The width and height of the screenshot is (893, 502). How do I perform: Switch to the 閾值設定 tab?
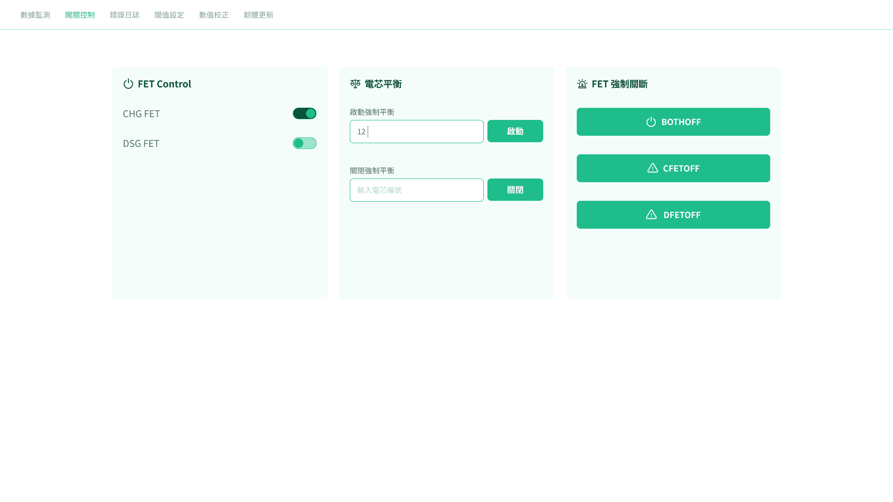point(169,14)
